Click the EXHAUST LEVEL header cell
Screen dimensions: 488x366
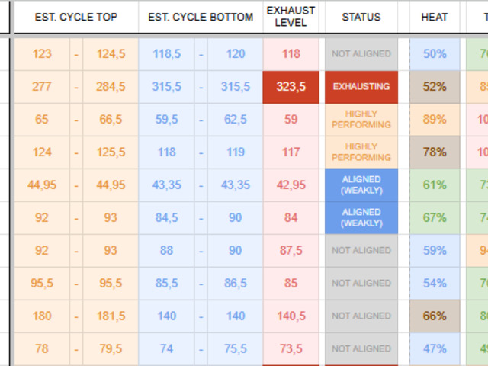(291, 17)
